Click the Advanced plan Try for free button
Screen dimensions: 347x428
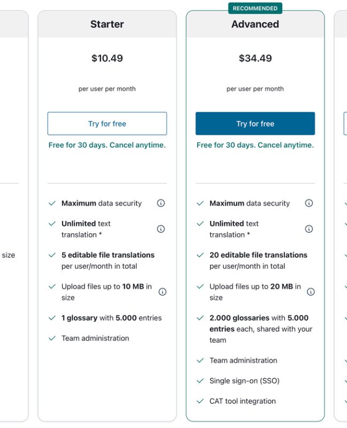[255, 124]
